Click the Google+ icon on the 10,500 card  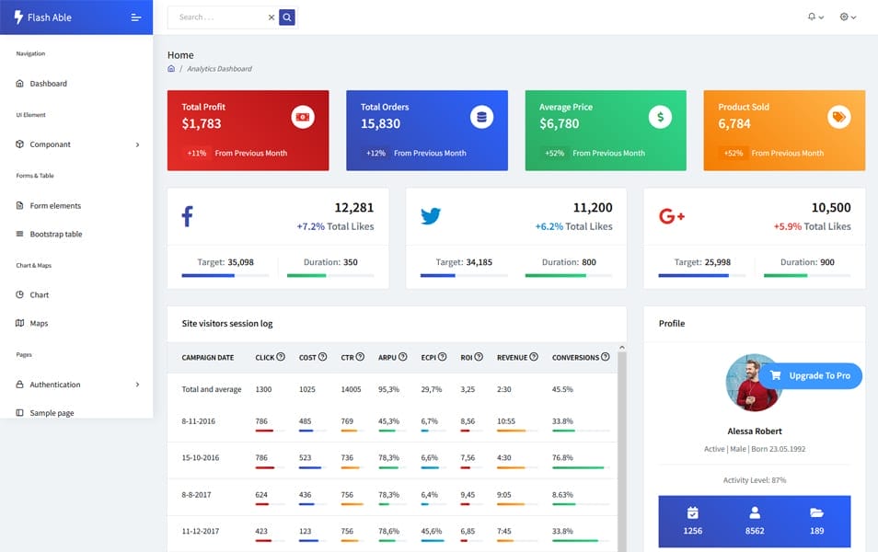click(673, 214)
